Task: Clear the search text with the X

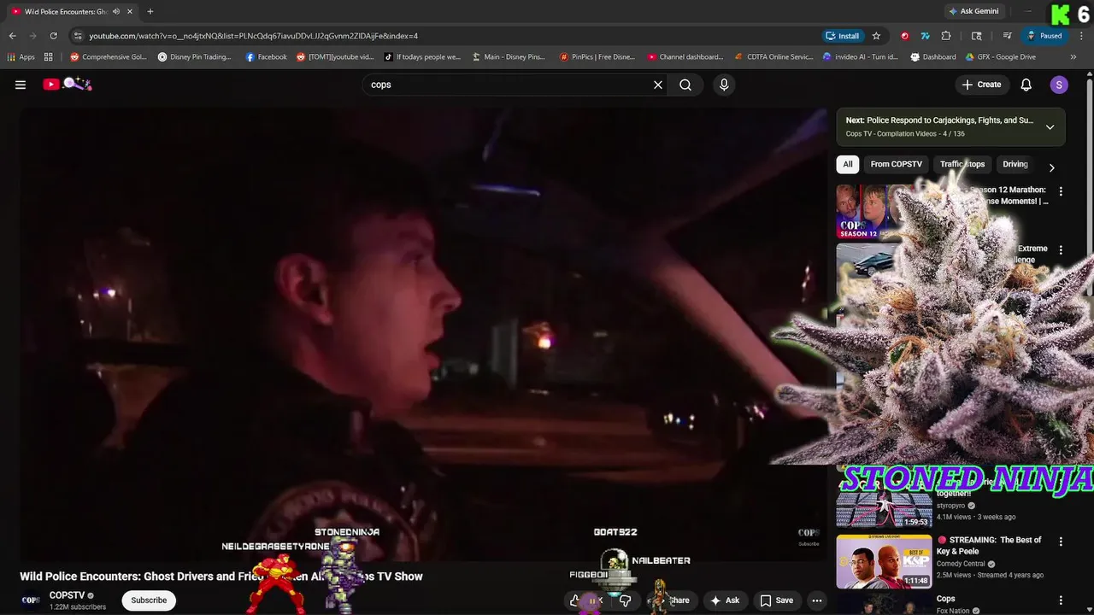Action: click(x=658, y=85)
